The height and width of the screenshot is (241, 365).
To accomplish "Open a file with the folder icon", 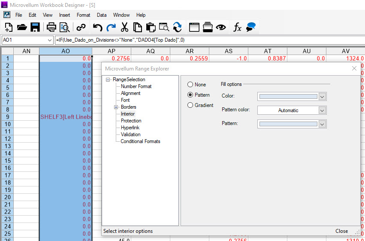I will [x=22, y=27].
